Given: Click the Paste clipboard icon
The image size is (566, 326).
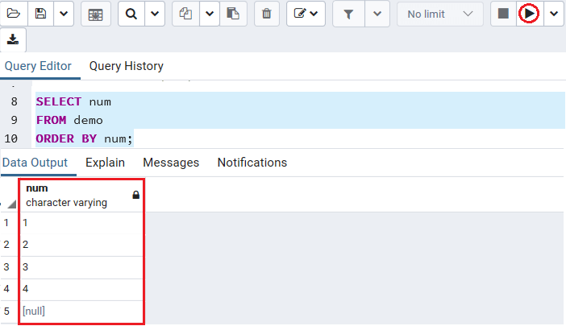Looking at the screenshot, I should [233, 14].
